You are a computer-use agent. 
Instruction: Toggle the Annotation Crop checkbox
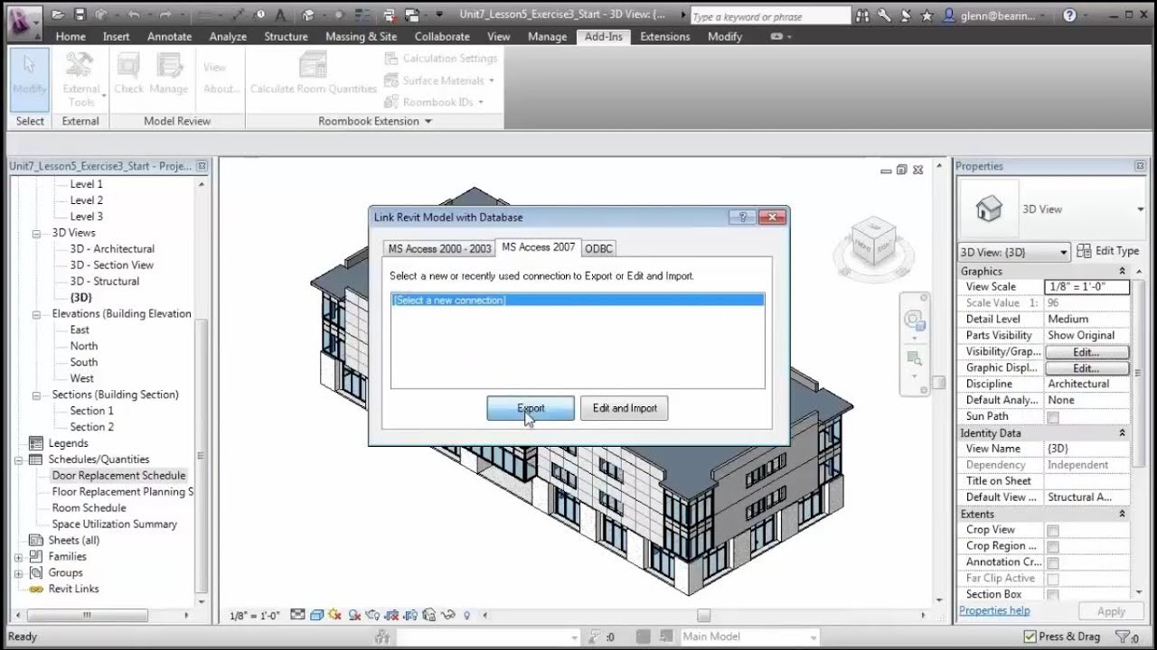pos(1053,563)
